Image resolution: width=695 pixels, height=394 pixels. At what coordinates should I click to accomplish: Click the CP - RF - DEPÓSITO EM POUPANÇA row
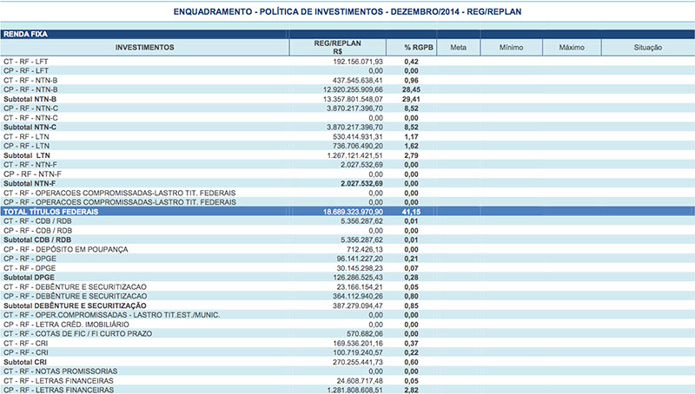coord(66,249)
